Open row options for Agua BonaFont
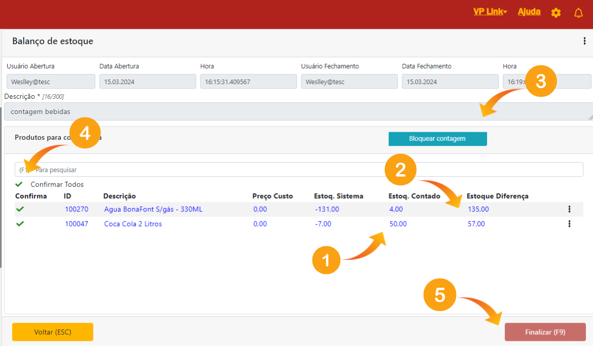Screen dimensions: 593x346 [x=569, y=209]
